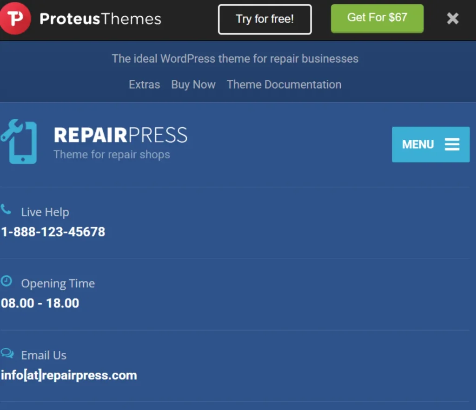Open the Buy Now menu link
Viewport: 476px width, 410px height.
click(193, 85)
